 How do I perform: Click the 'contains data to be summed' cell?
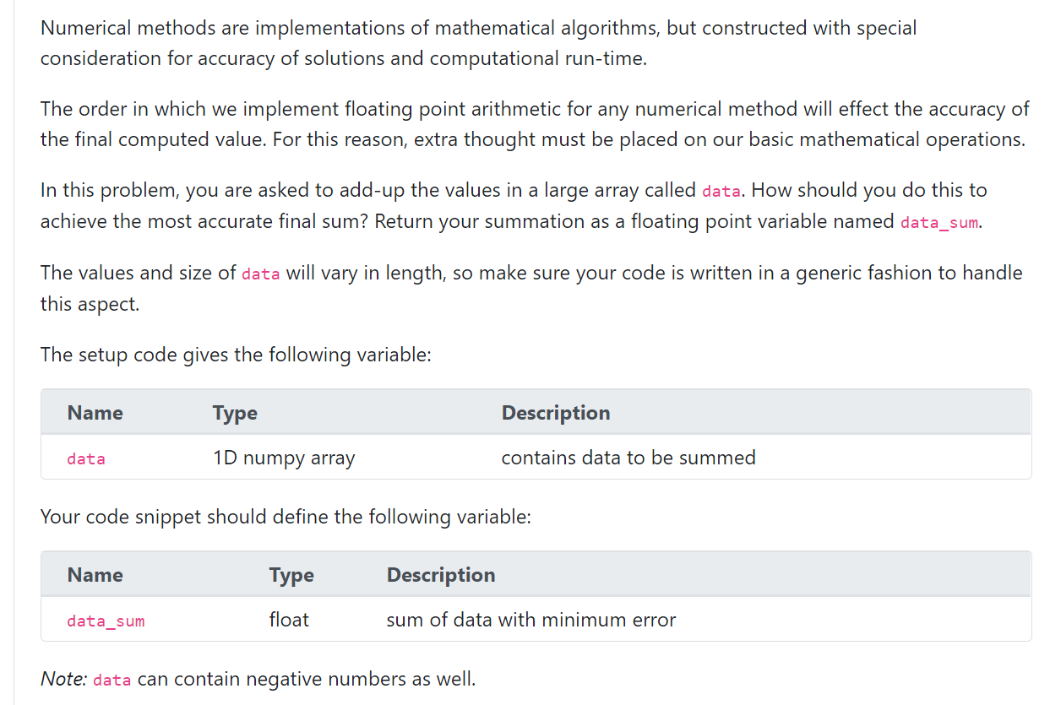coord(628,458)
